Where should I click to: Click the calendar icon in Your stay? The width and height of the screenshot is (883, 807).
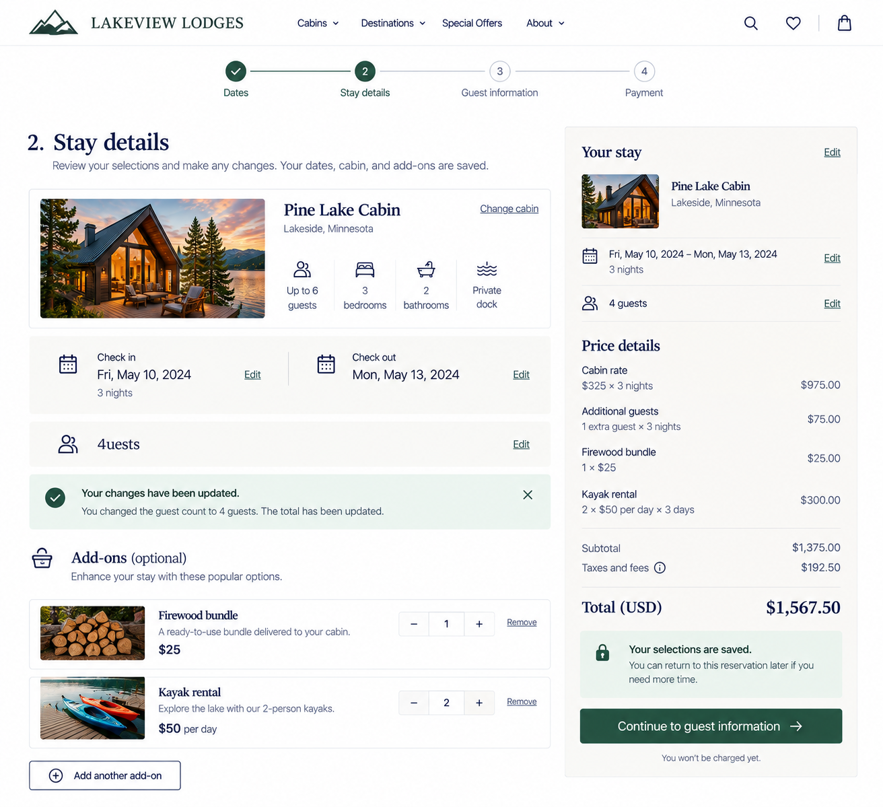tap(590, 256)
